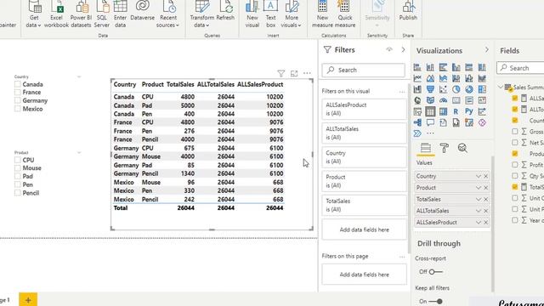544x306 pixels.
Task: Switch to the Format paint roller tab
Action: pos(444,148)
